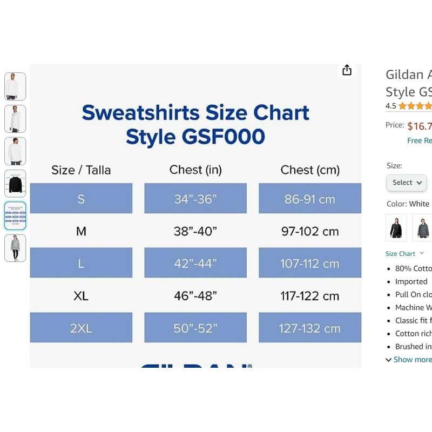Choose the black color swatch
This screenshot has height=432, width=432.
[396, 227]
